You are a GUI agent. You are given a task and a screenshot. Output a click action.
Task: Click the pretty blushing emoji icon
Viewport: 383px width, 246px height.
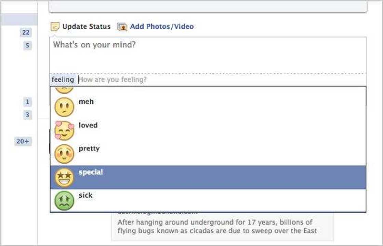(x=64, y=154)
